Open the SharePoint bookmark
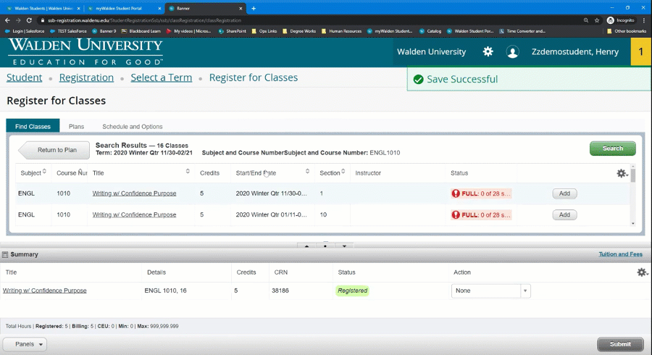The image size is (652, 355). pos(232,30)
